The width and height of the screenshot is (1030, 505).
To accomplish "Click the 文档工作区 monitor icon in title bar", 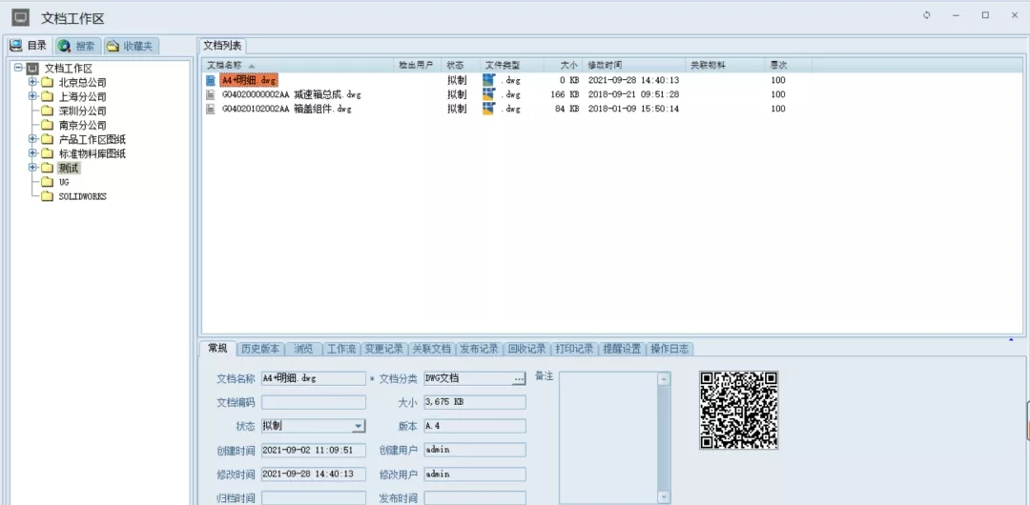I will pos(19,17).
